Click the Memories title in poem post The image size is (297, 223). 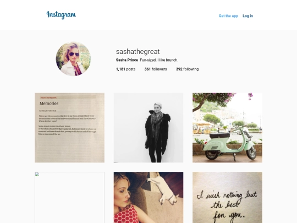click(49, 104)
